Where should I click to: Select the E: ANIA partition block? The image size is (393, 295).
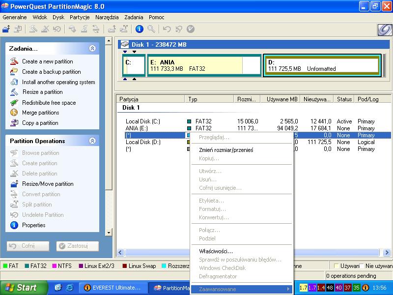pyautogui.click(x=204, y=65)
